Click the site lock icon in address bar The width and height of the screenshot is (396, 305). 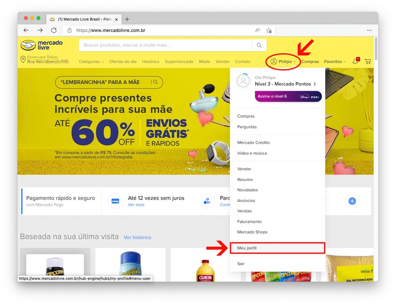point(69,30)
